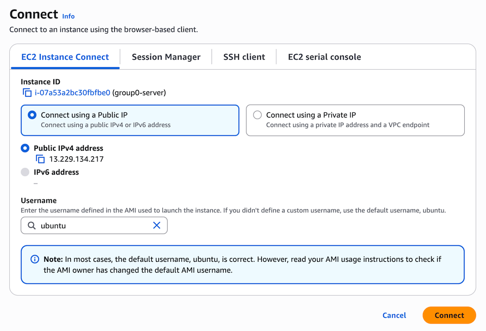Open the EC2 serial console tab

(x=324, y=57)
